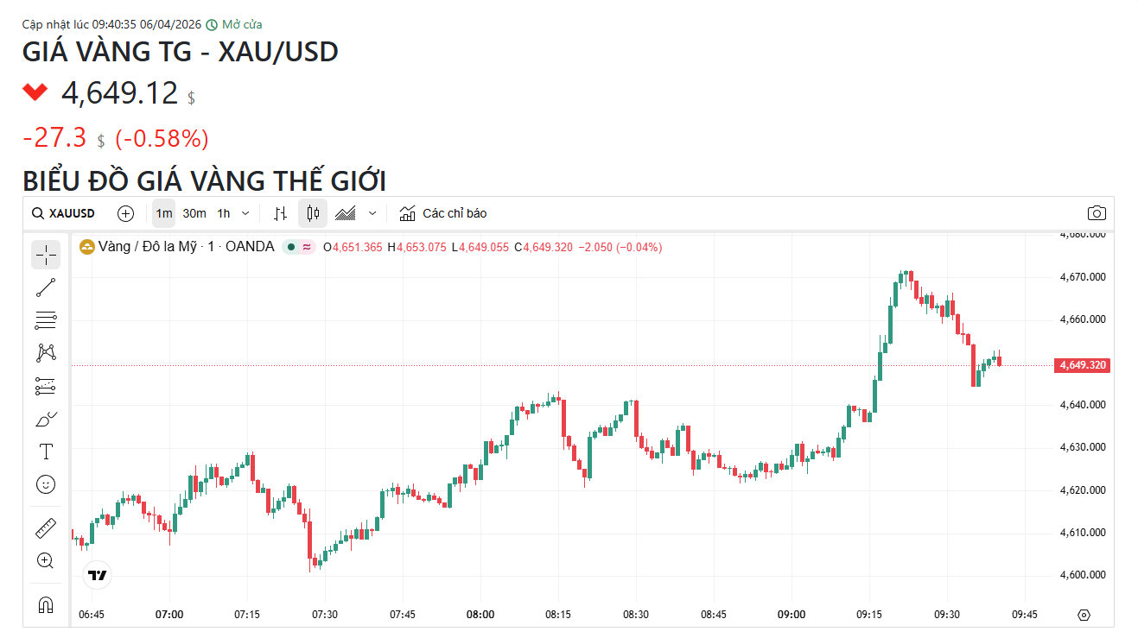Toggle magnet mode for drawings
This screenshot has width=1138, height=638.
pos(46,604)
